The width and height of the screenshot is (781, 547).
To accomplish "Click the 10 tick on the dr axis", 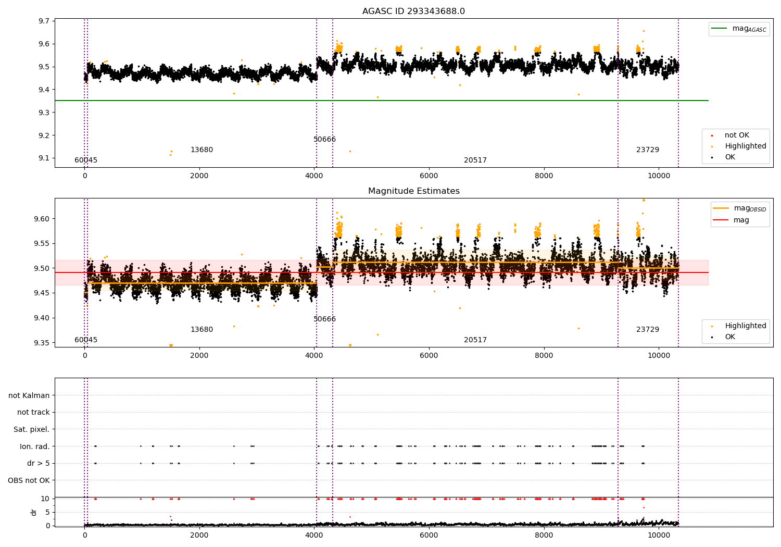I will tap(45, 499).
